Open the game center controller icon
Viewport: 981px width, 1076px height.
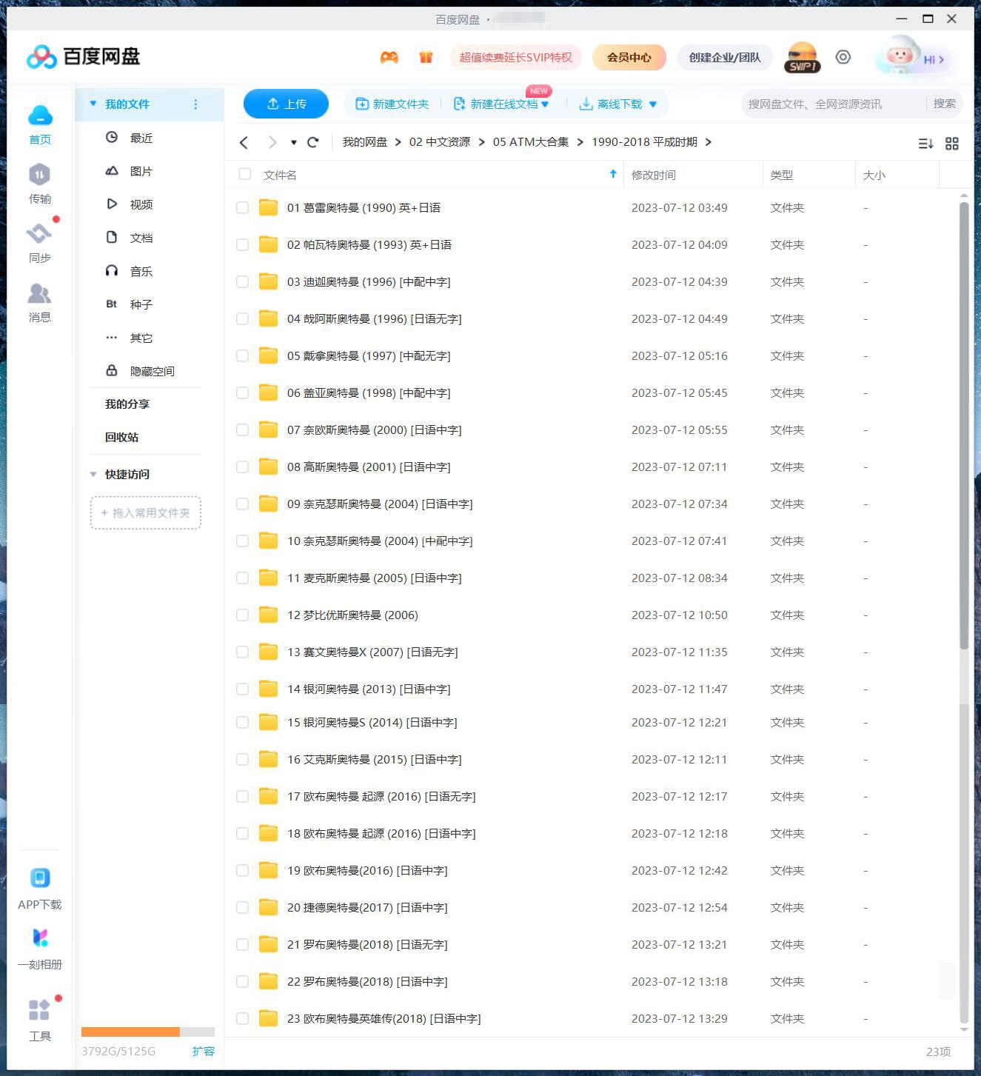tap(389, 57)
